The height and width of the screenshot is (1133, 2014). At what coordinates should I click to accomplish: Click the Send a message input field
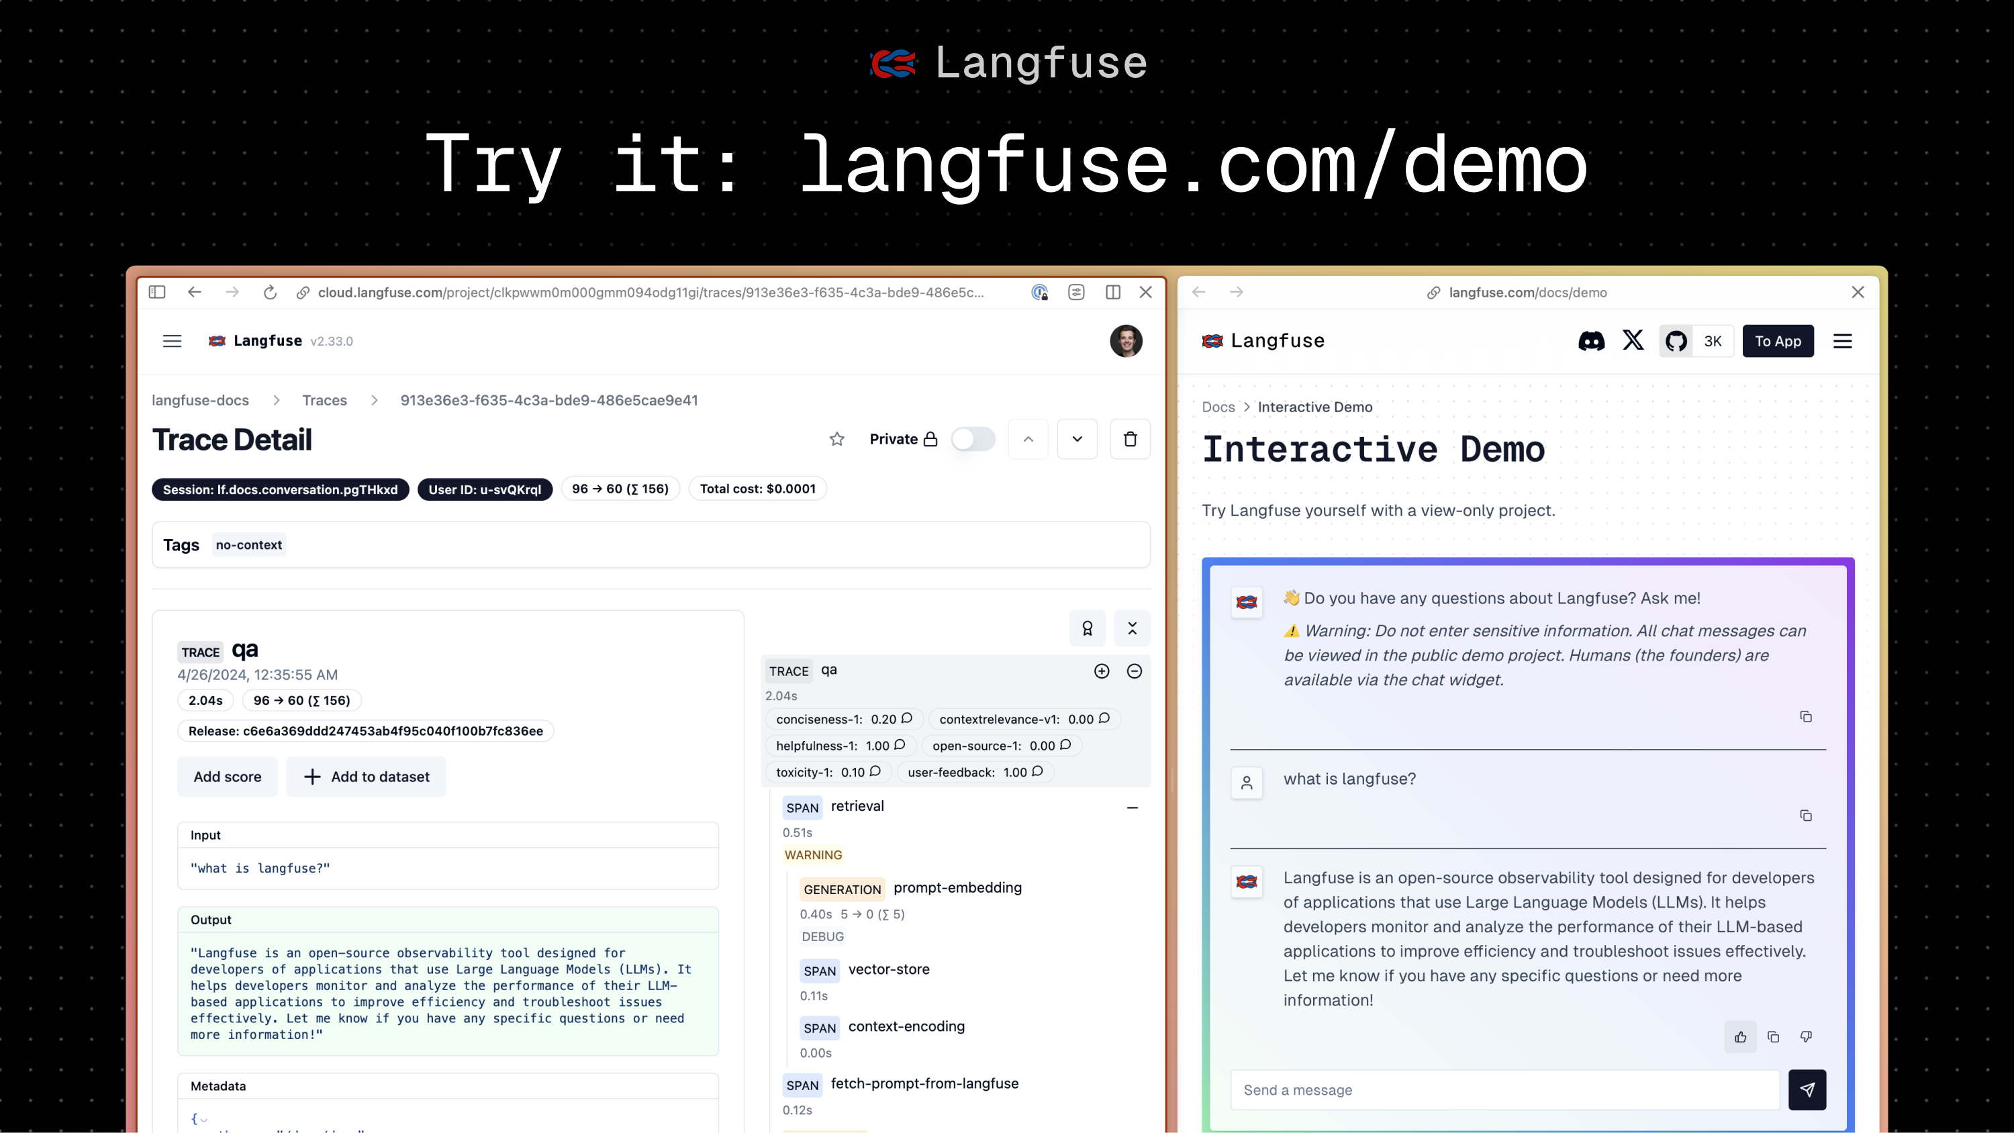(1505, 1090)
